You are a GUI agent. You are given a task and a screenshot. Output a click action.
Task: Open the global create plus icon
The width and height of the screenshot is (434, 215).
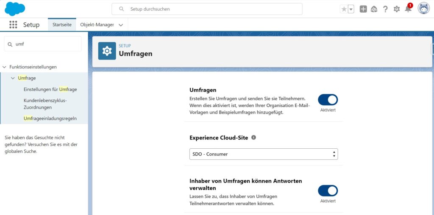(363, 9)
